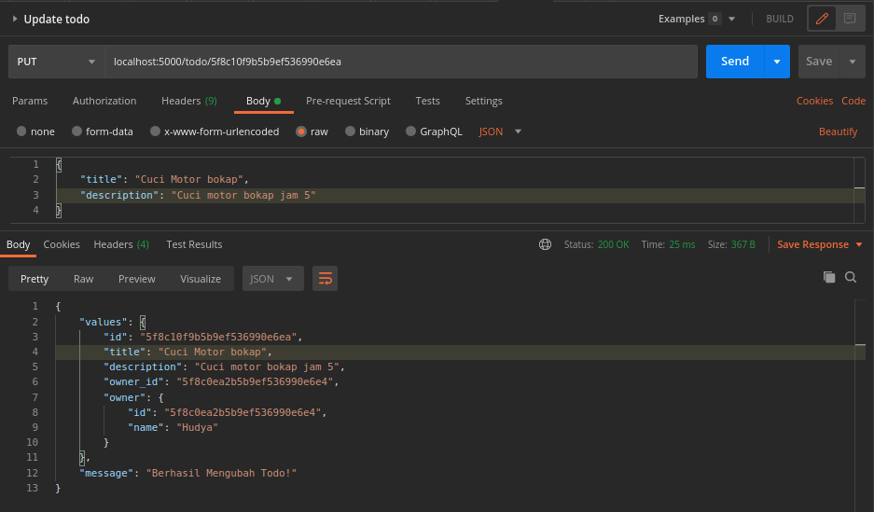Click into the request URL field
Screen dimensions: 874x512
pyautogui.click(x=401, y=62)
